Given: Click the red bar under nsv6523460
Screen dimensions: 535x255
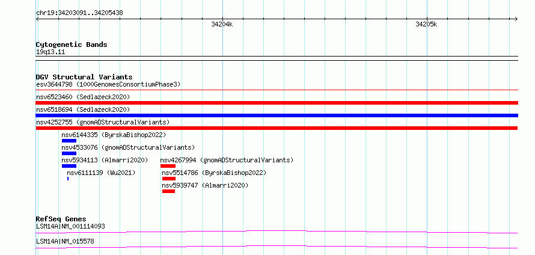Looking at the screenshot, I should point(277,103).
